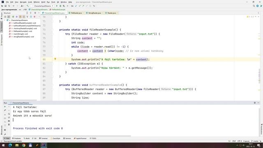Open the Git tool window button
The width and height of the screenshot is (263, 148).
click(x=34, y=139)
